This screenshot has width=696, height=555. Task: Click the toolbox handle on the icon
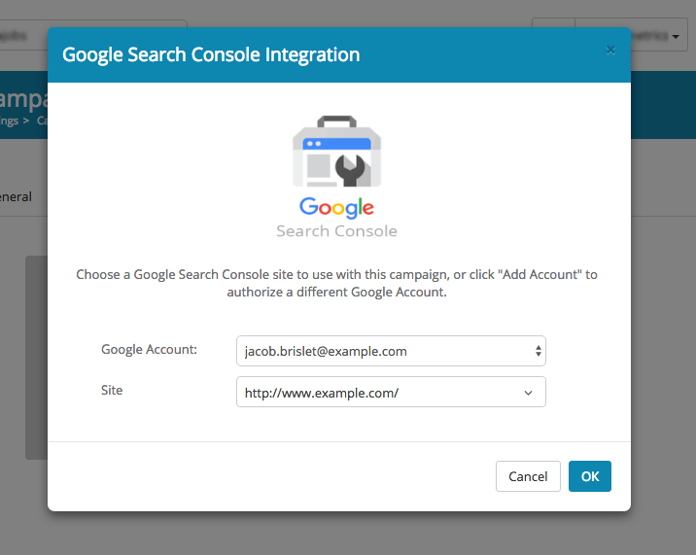(336, 123)
